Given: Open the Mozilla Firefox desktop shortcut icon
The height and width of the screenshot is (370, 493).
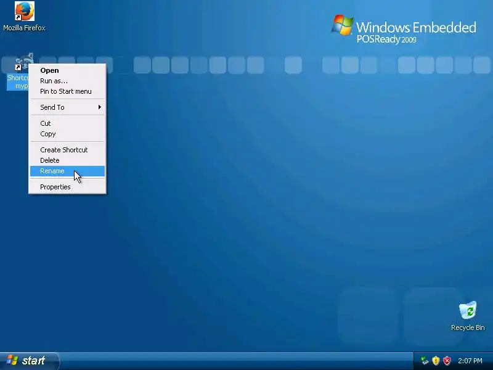Looking at the screenshot, I should point(25,11).
